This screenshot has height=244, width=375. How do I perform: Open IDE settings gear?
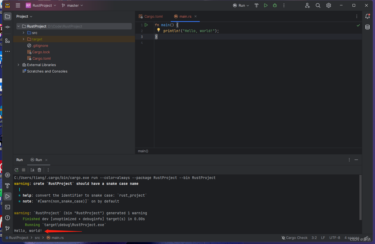pyautogui.click(x=329, y=5)
